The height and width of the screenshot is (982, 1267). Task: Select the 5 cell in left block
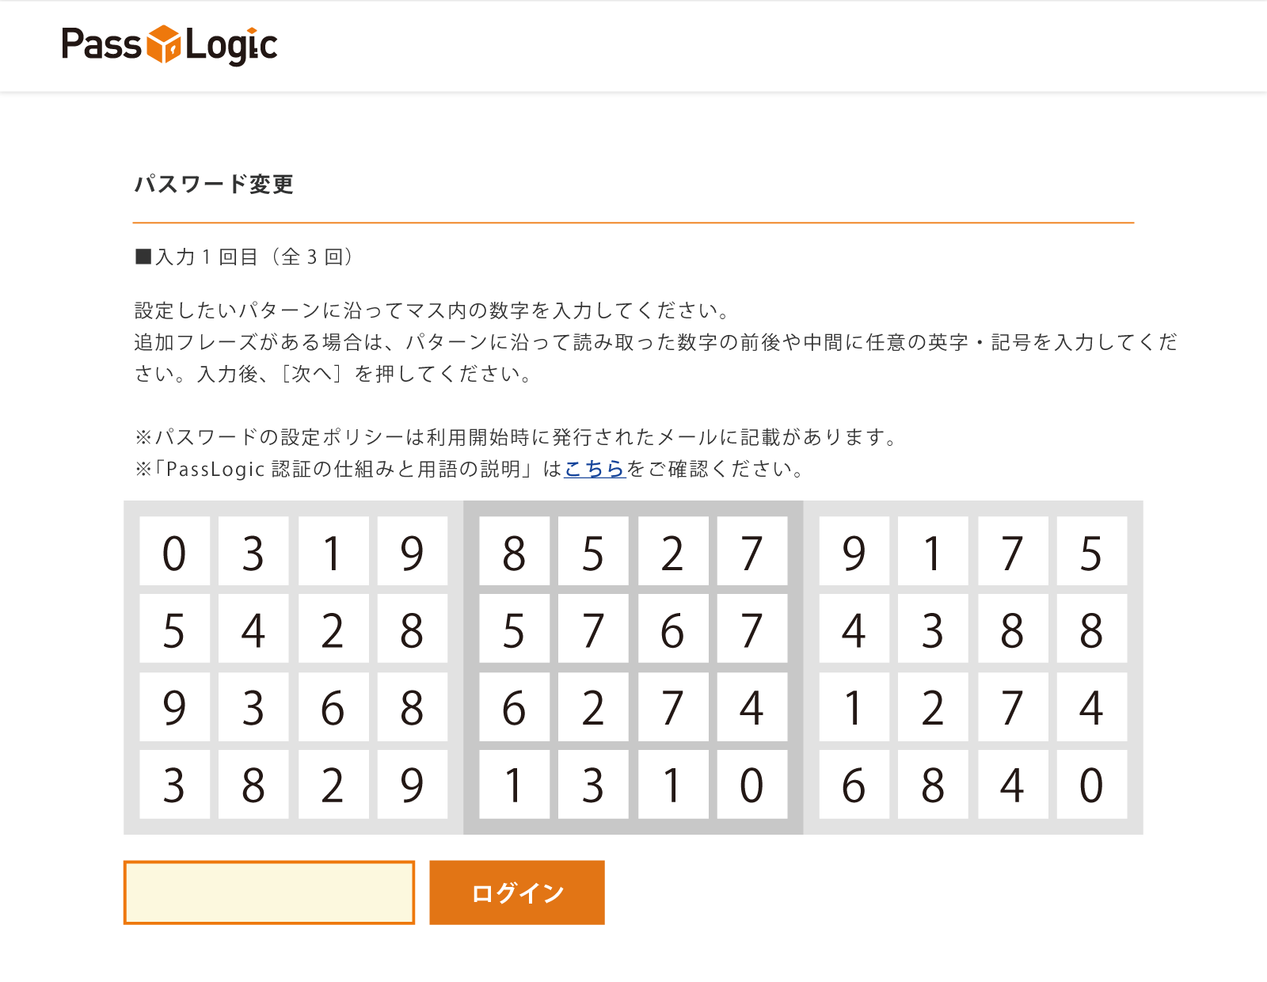coord(174,630)
